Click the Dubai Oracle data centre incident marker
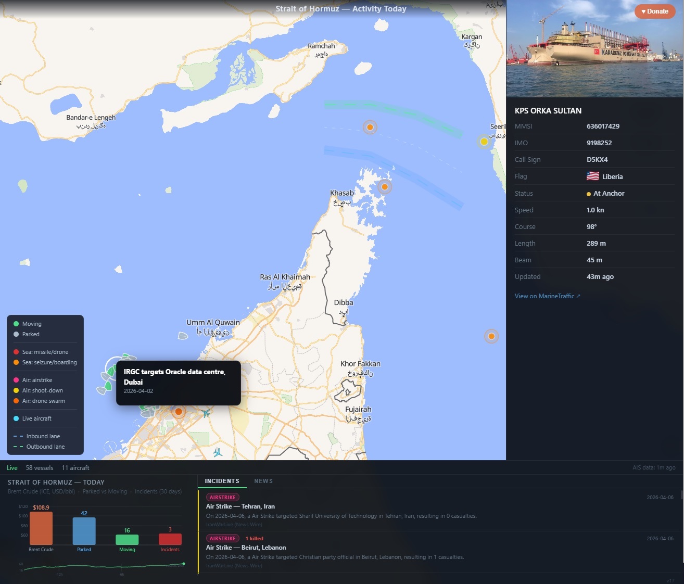 (x=179, y=412)
